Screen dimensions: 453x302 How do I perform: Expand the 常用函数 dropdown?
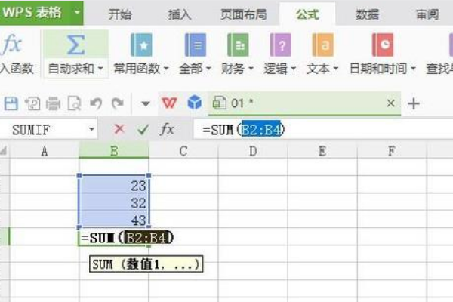point(166,69)
